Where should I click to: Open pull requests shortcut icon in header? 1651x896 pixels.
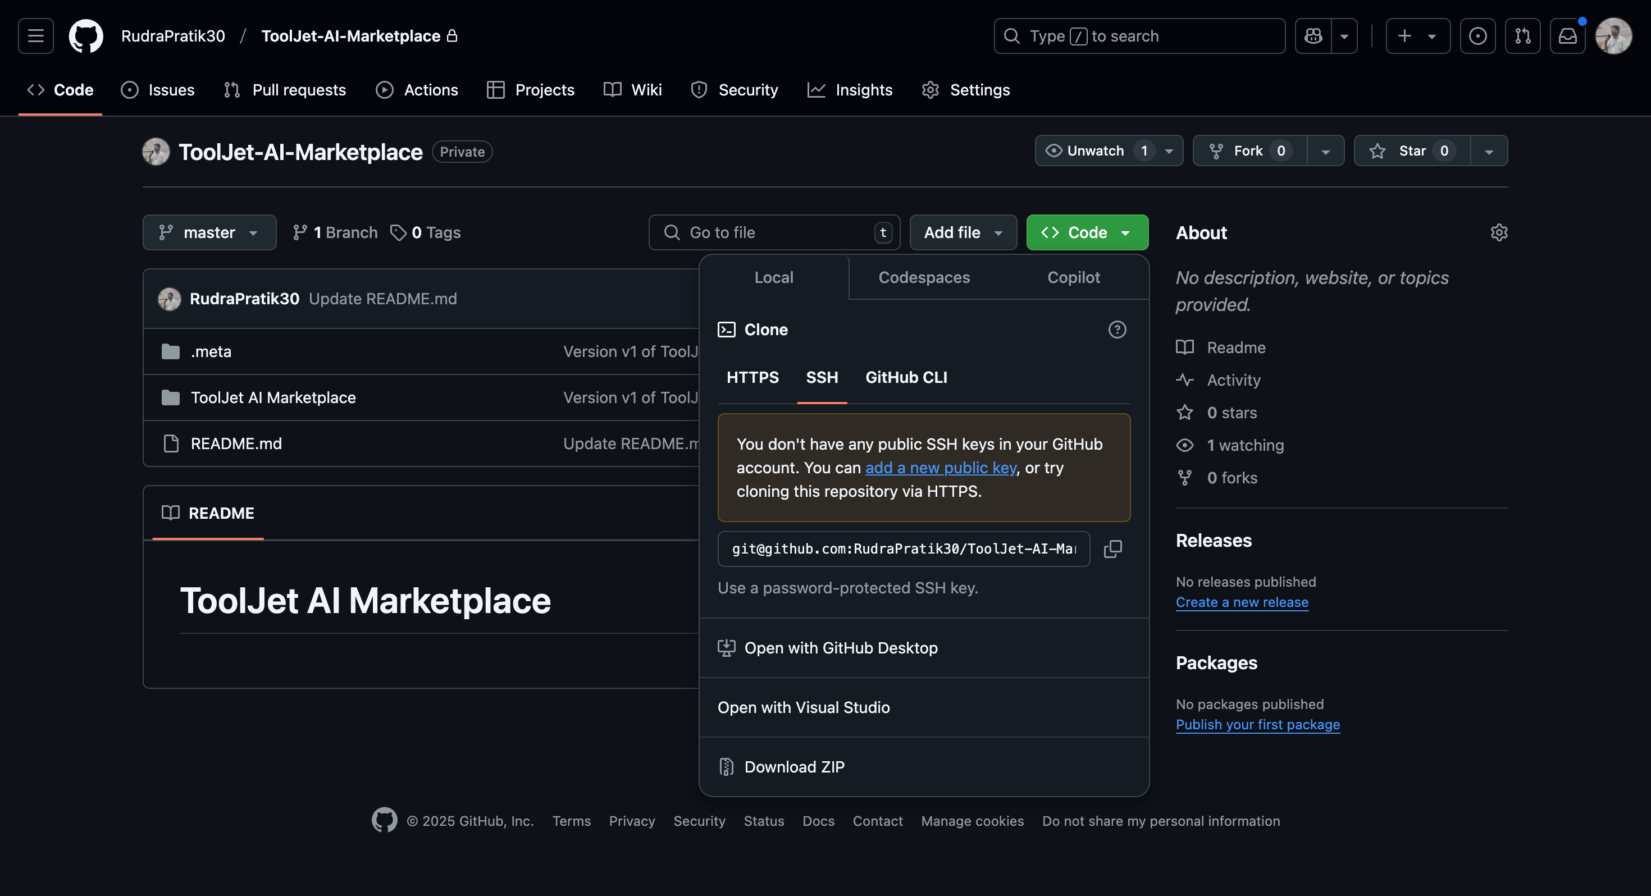1522,36
